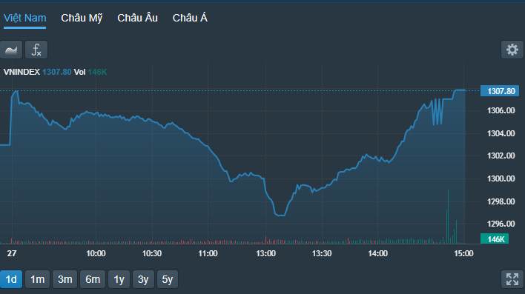The image size is (525, 294).
Task: Choose the 6m range button
Action: pos(93,279)
